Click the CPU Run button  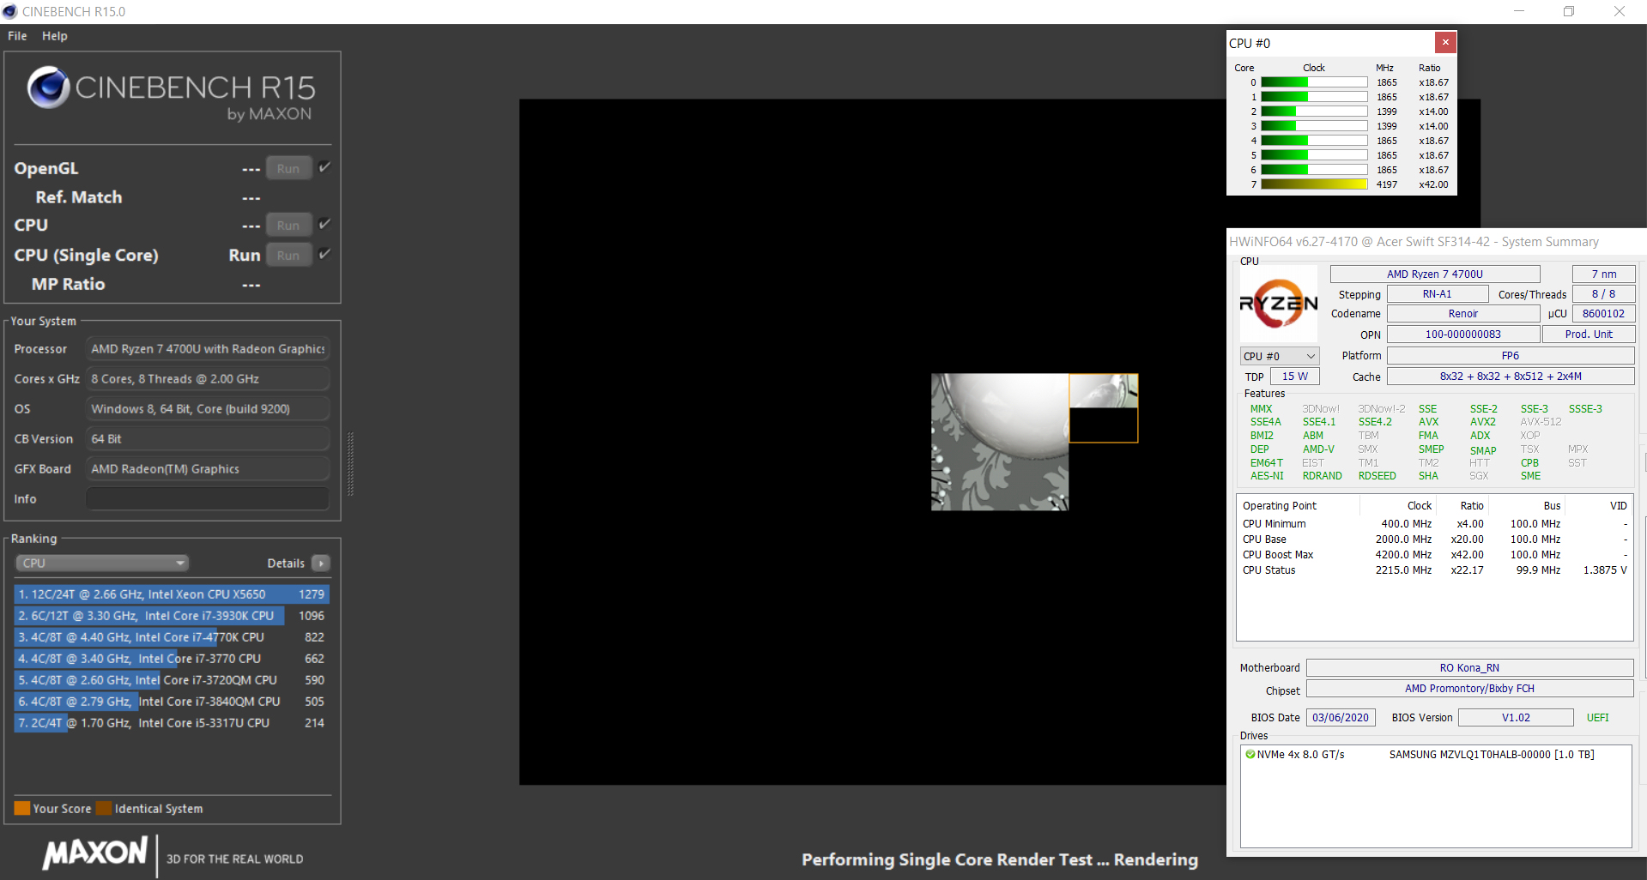click(288, 225)
